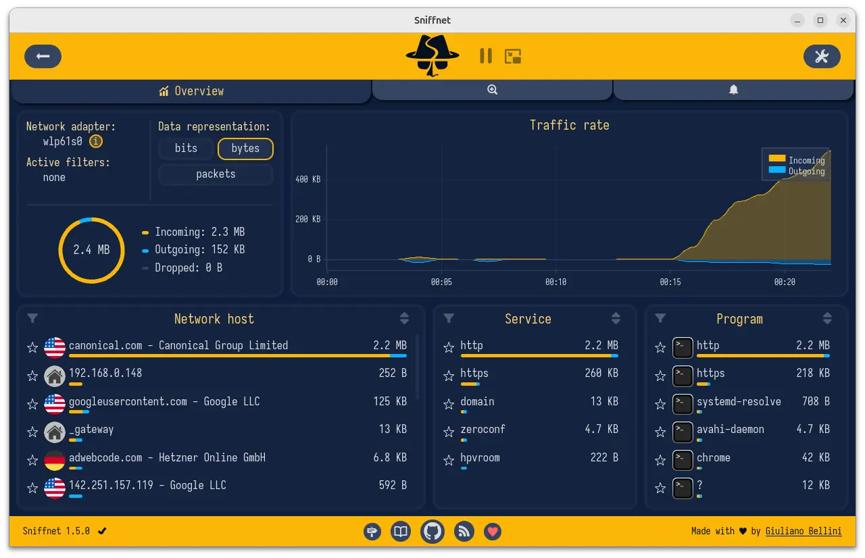
Task: Star the https service
Action: tap(448, 376)
